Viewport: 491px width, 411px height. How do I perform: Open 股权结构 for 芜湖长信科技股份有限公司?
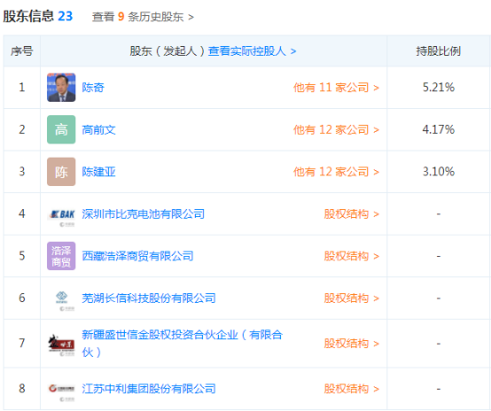[x=352, y=299]
